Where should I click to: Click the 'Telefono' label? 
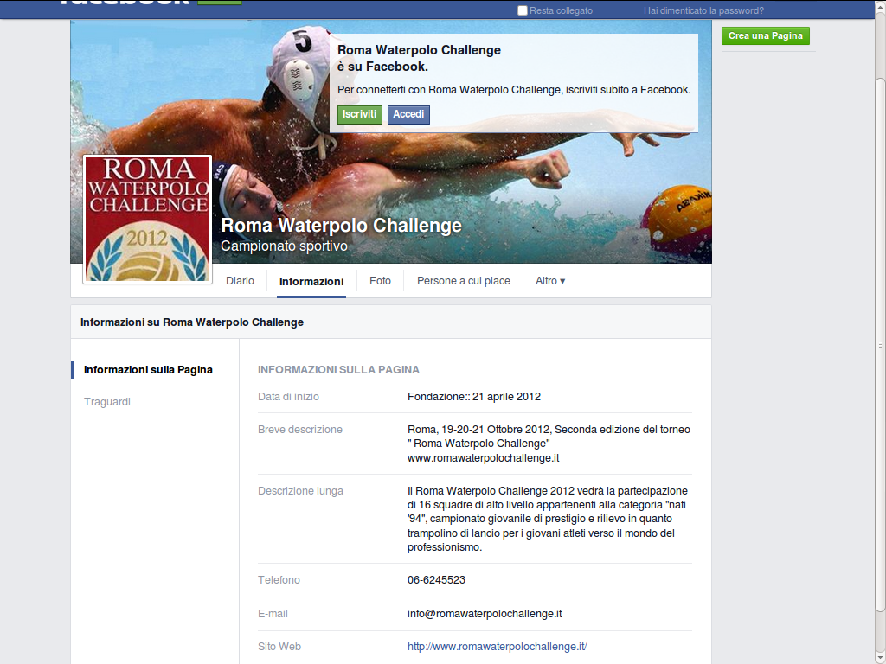279,580
